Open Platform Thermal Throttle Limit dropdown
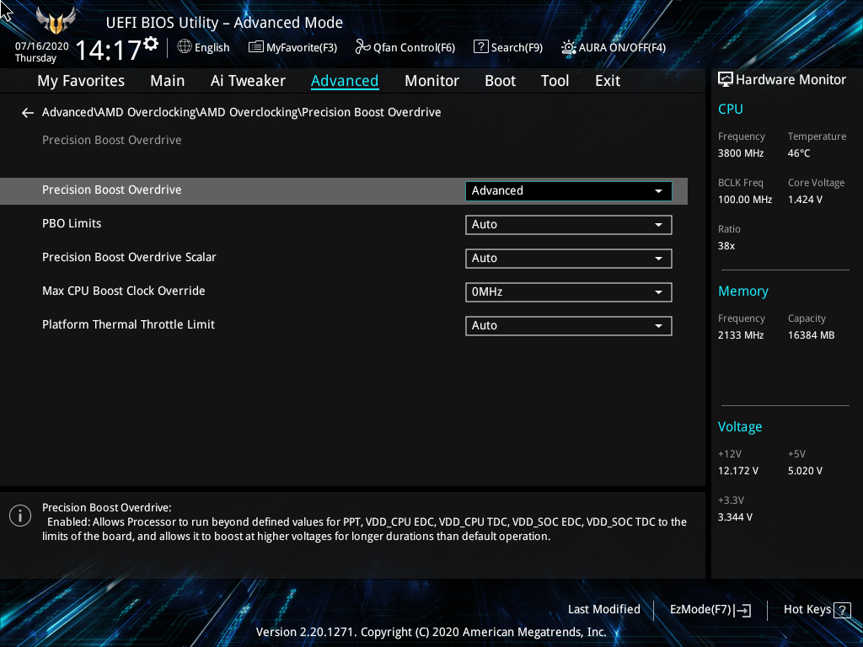863x647 pixels. point(569,326)
